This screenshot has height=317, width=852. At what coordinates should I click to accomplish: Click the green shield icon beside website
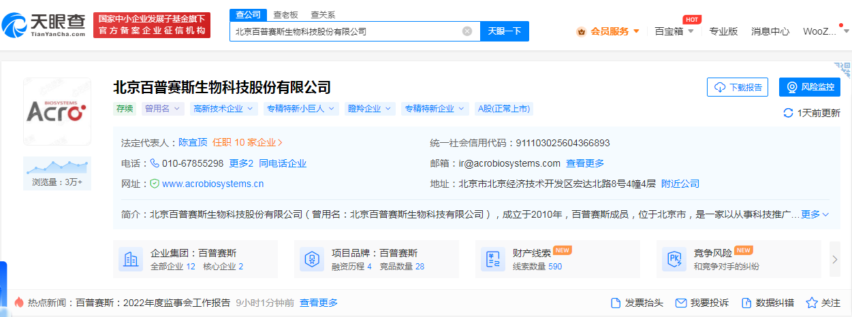(155, 184)
